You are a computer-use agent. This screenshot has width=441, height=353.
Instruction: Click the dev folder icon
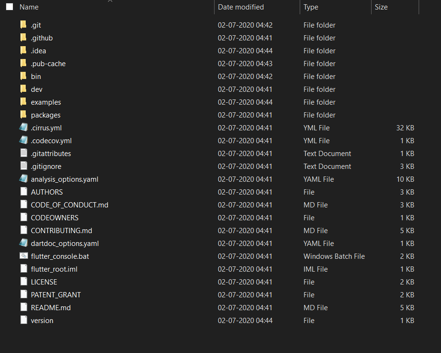point(24,89)
